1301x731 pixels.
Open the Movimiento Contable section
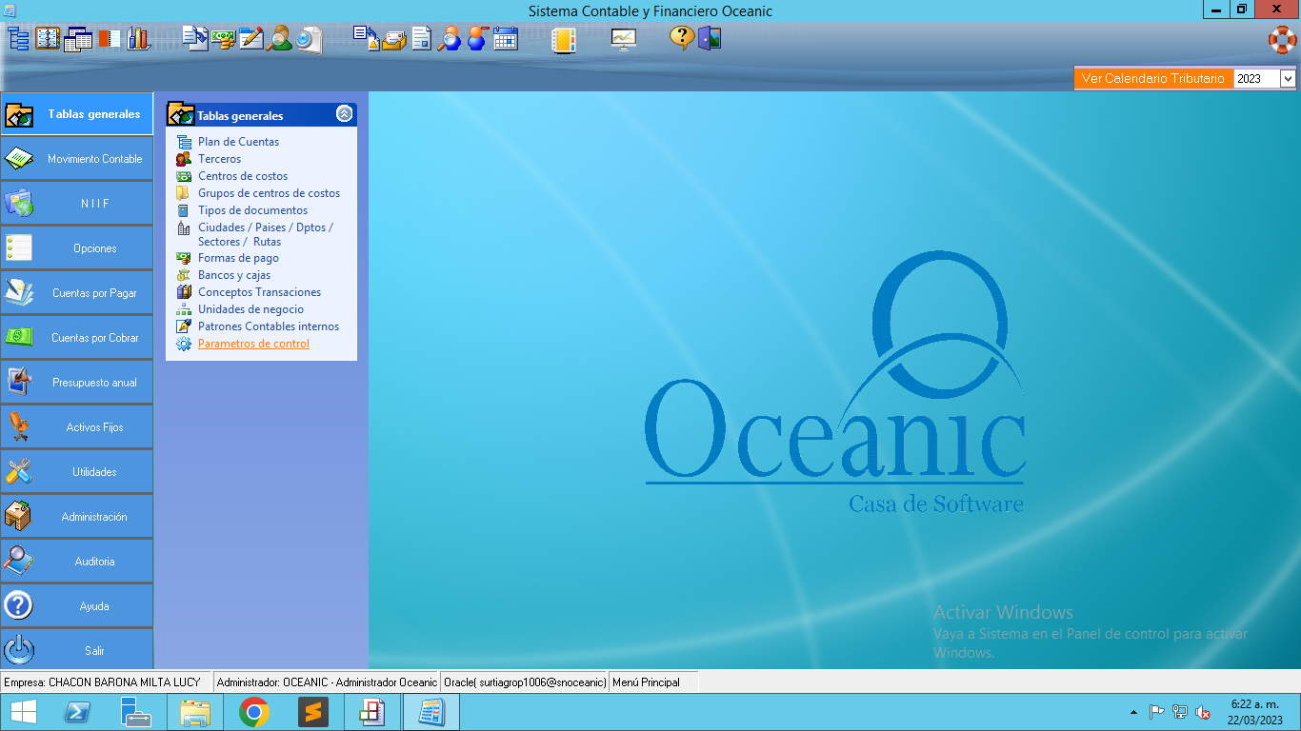(76, 159)
